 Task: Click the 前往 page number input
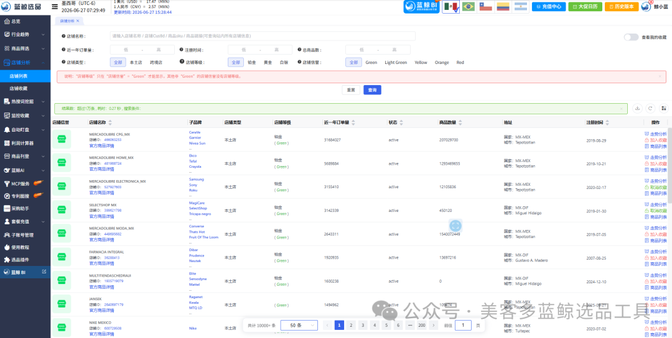coord(464,325)
